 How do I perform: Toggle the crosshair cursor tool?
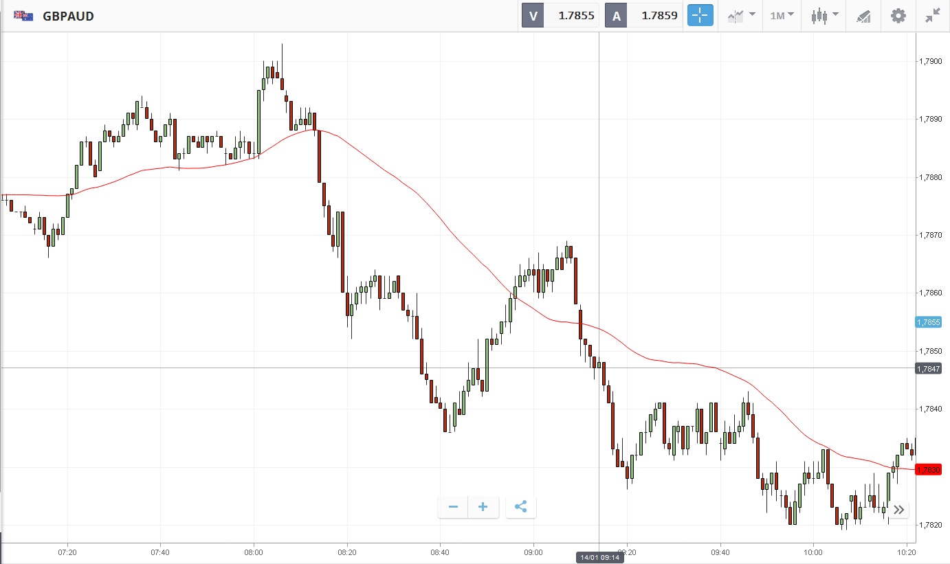point(700,16)
